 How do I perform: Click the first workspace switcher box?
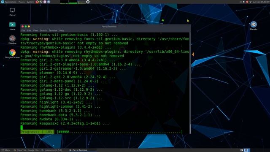(x=242, y=150)
